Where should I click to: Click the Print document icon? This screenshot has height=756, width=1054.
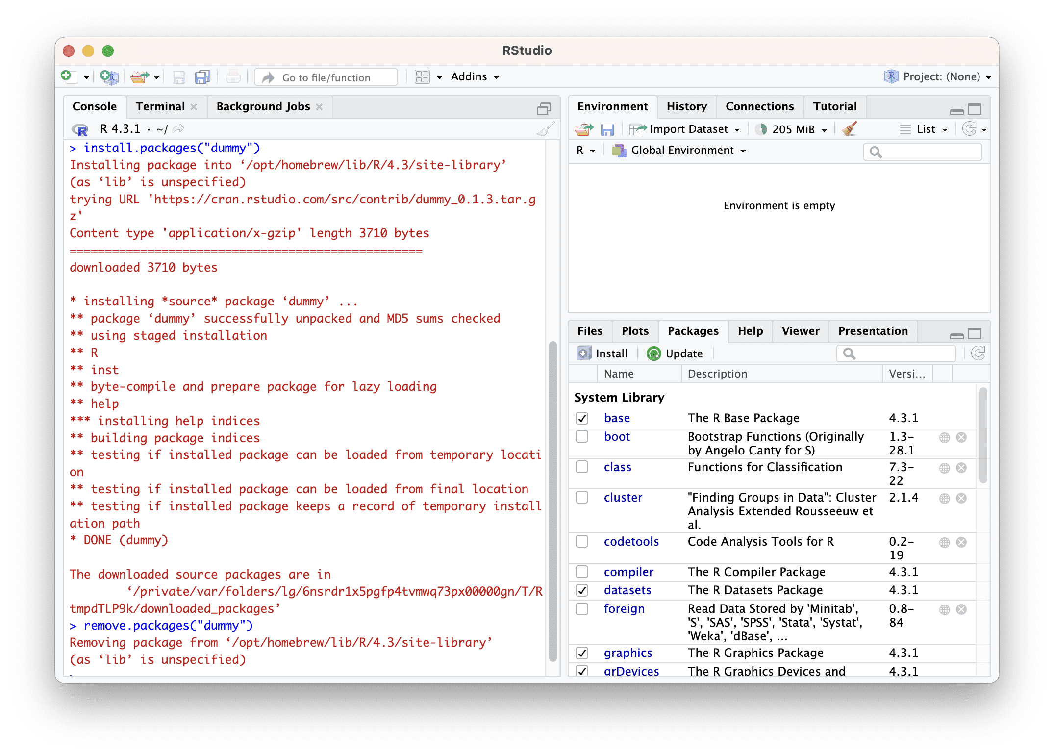(233, 77)
